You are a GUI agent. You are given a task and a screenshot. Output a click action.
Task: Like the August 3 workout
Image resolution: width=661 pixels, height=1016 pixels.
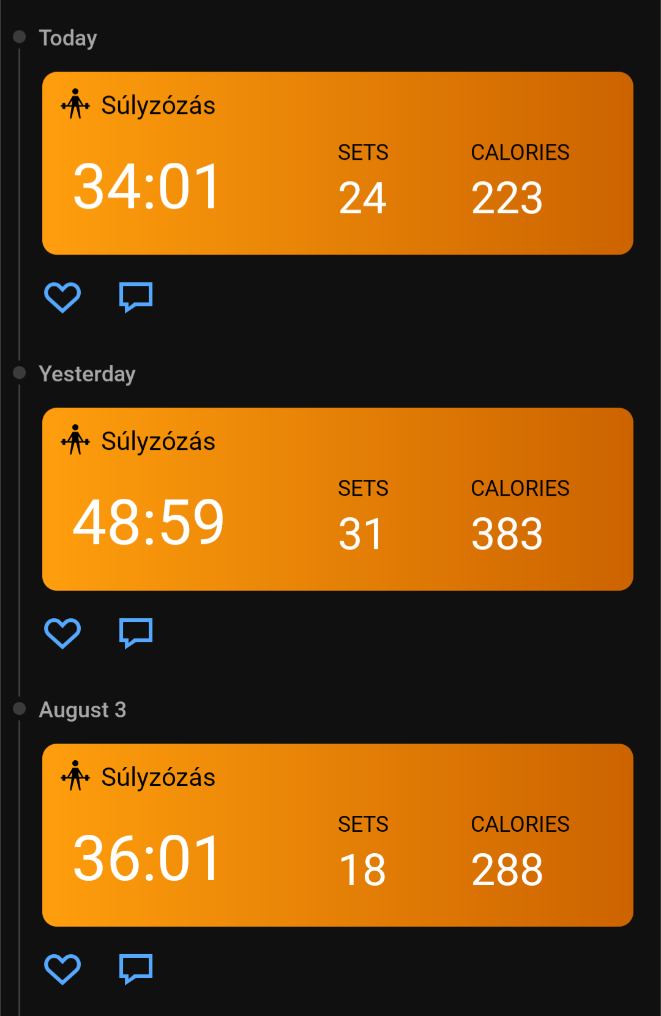pos(62,969)
